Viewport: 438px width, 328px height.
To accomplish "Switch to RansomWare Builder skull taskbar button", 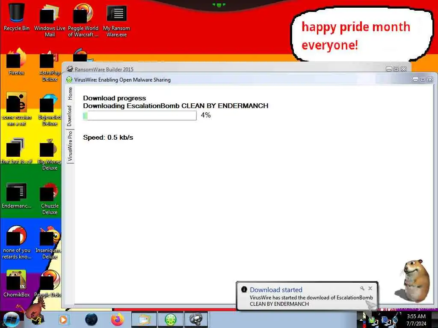I will click(x=196, y=319).
